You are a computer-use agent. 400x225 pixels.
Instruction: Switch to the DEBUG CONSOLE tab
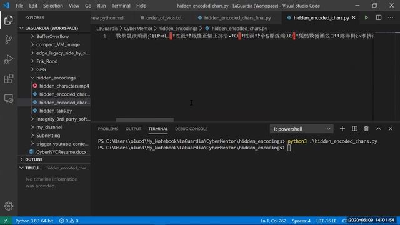191,129
